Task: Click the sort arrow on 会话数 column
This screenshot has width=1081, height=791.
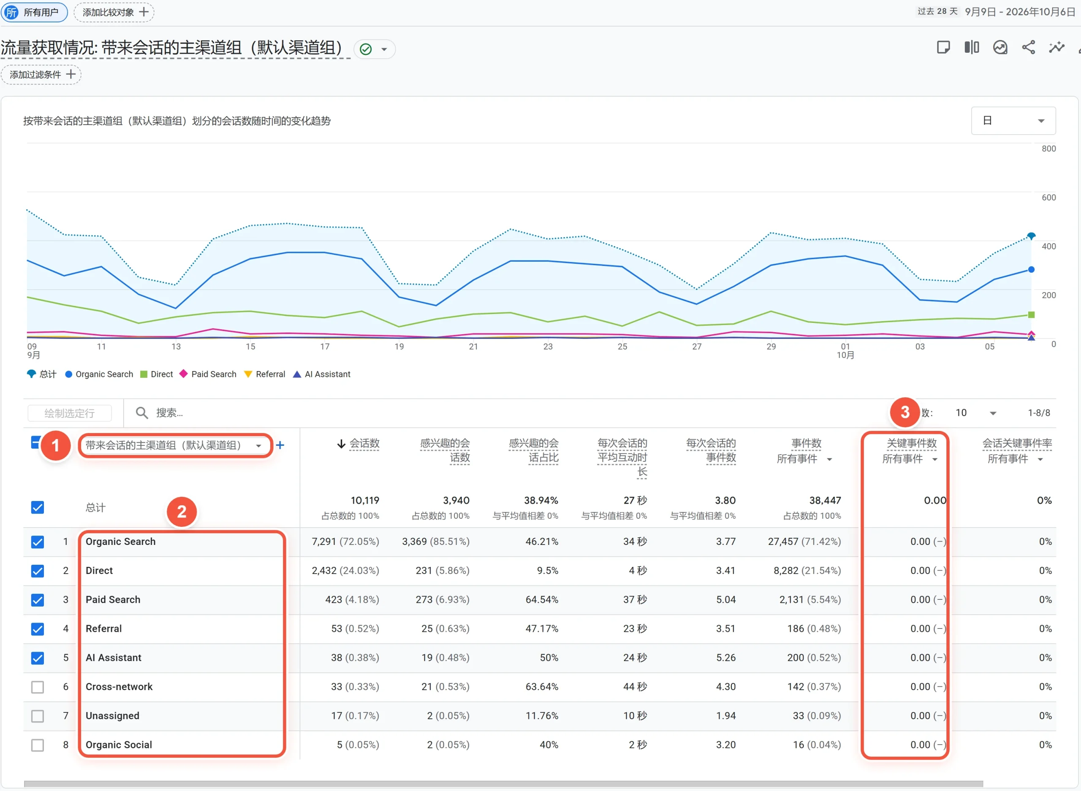Action: 341,444
